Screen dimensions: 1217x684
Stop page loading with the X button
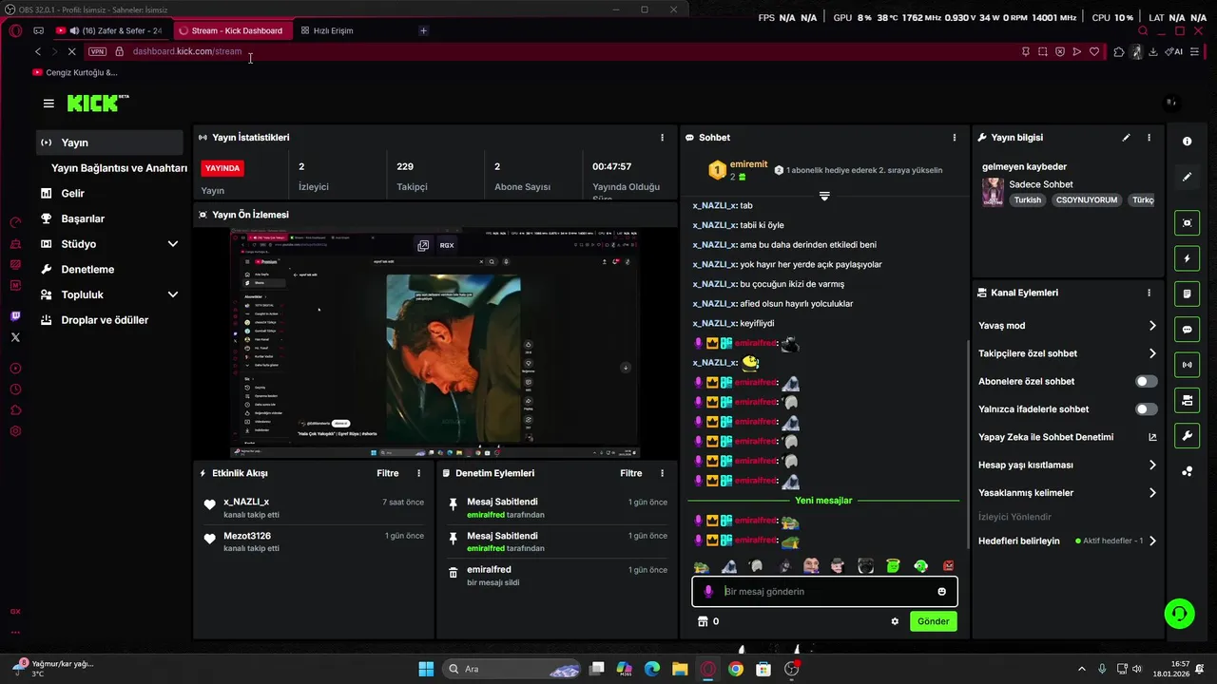pyautogui.click(x=71, y=51)
